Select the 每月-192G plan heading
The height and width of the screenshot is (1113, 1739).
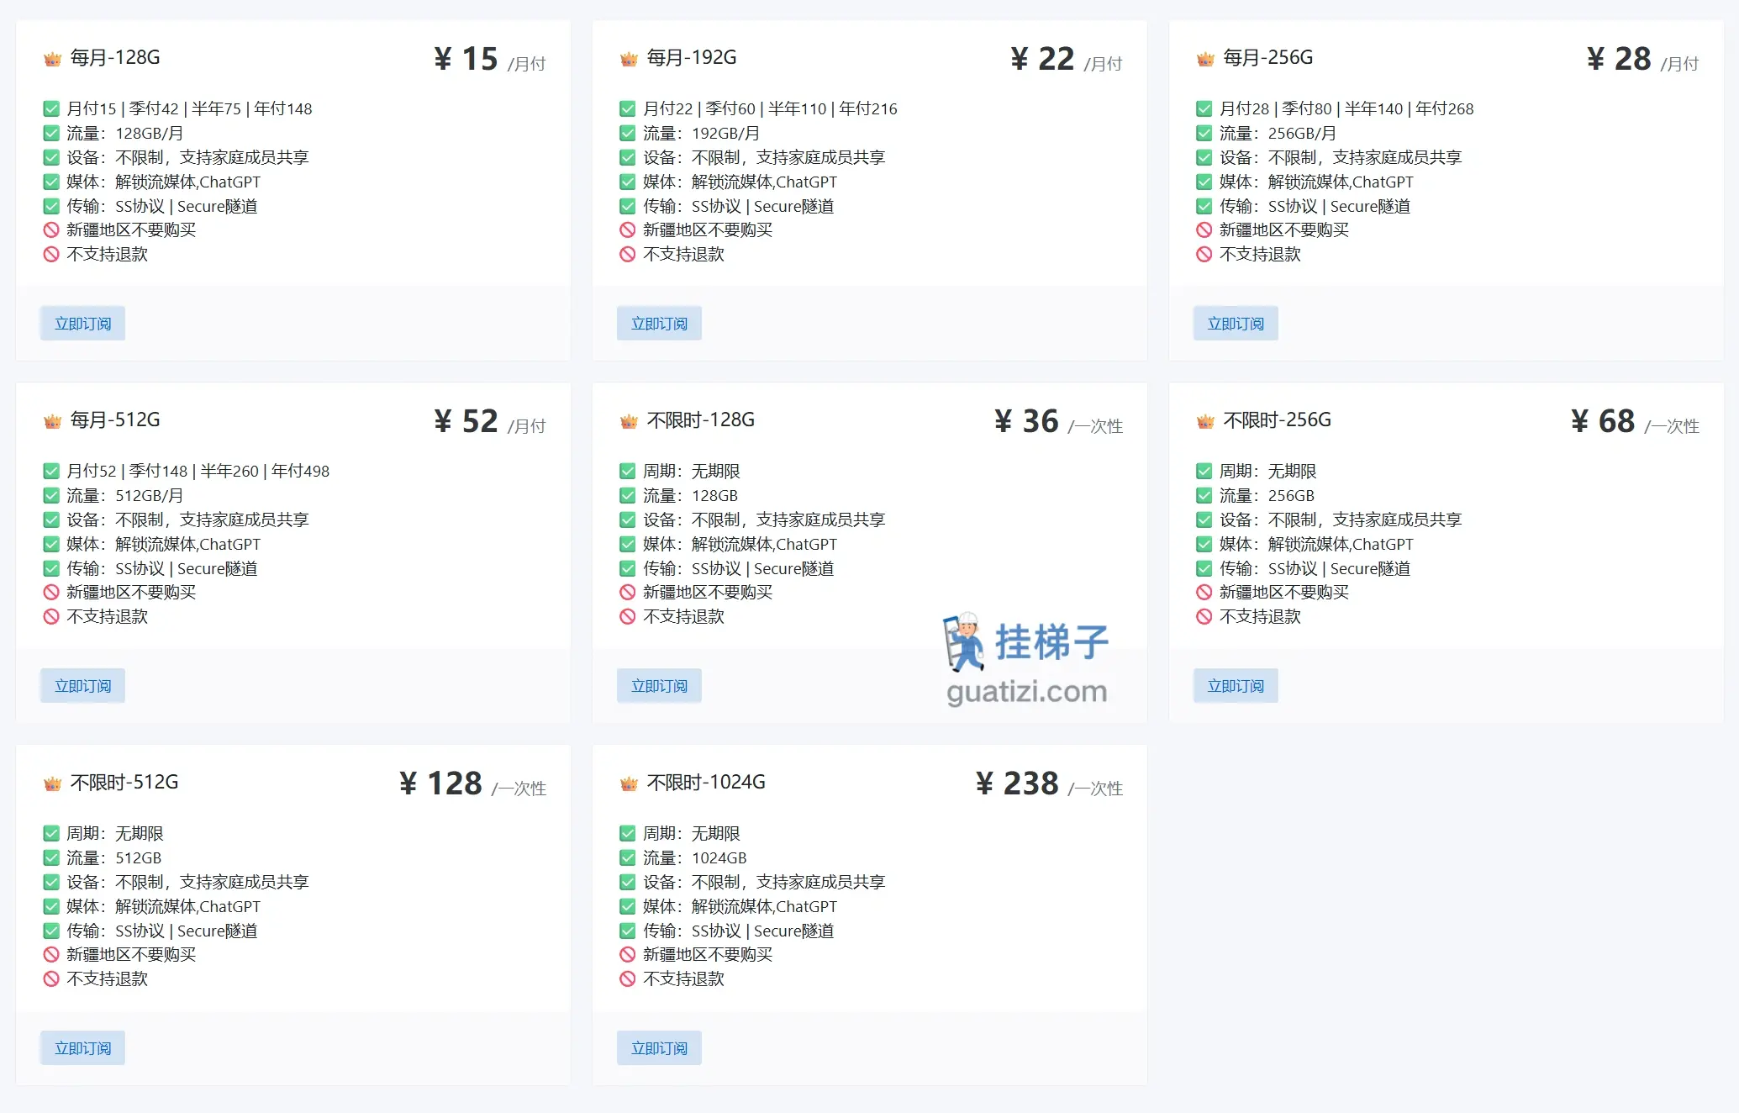pos(691,57)
